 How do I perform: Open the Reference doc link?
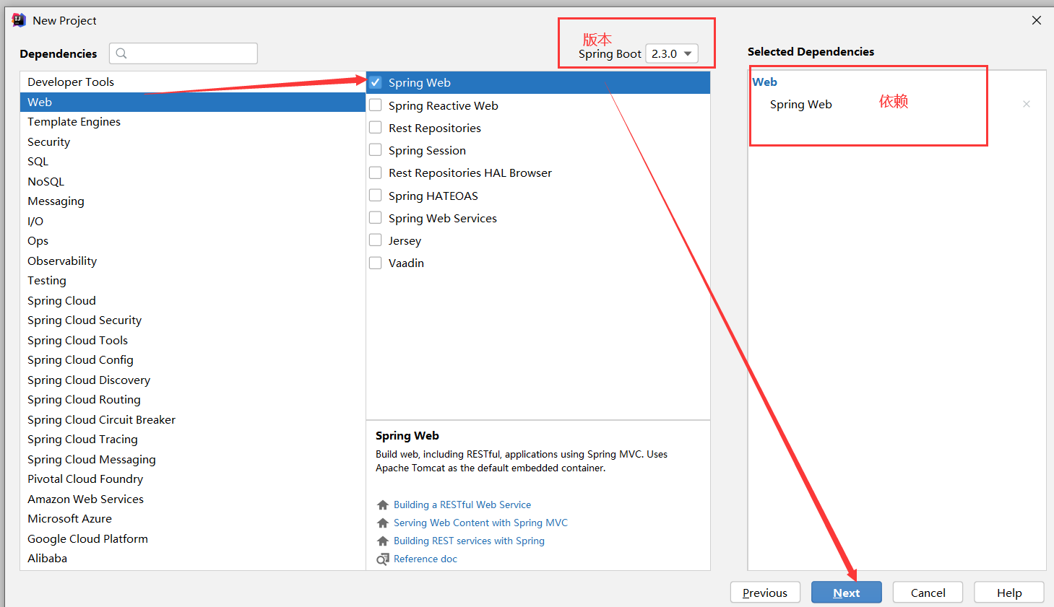click(x=426, y=559)
